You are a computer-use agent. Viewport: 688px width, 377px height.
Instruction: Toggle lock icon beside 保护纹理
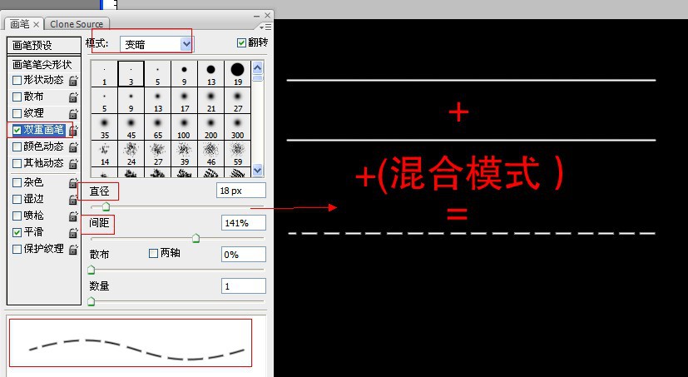(74, 250)
